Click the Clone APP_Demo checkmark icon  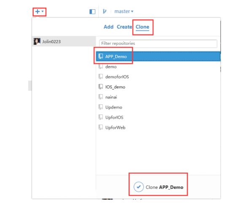click(x=139, y=187)
